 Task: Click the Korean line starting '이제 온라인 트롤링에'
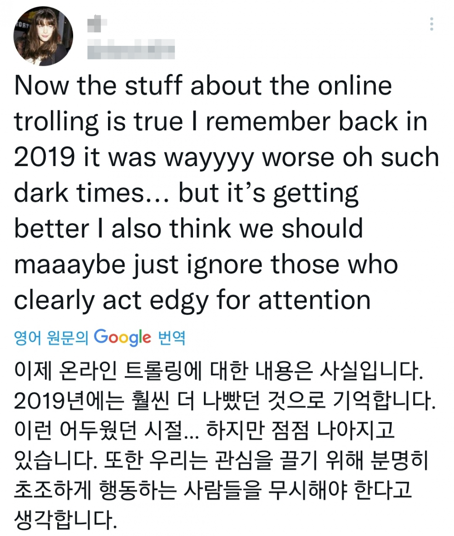[219, 371]
